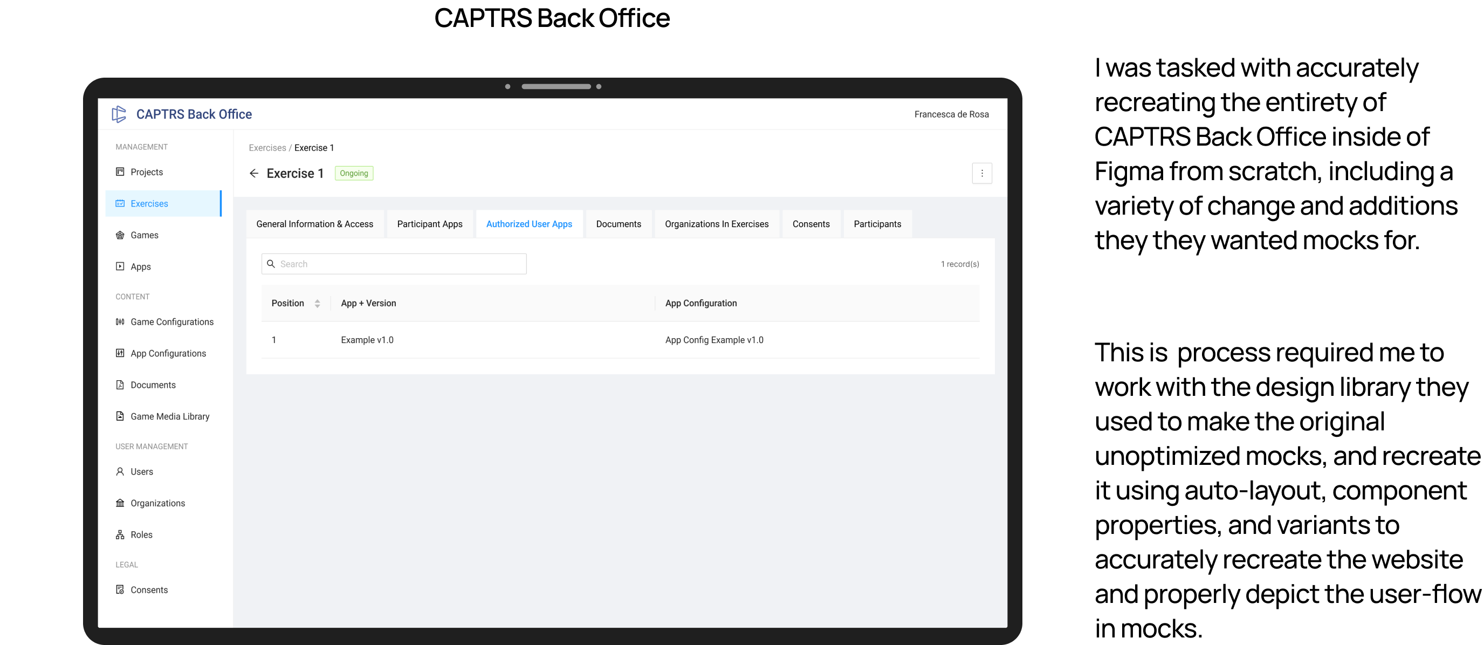This screenshot has width=1484, height=645.
Task: Open the Organizations In Exercises tab
Action: point(716,224)
